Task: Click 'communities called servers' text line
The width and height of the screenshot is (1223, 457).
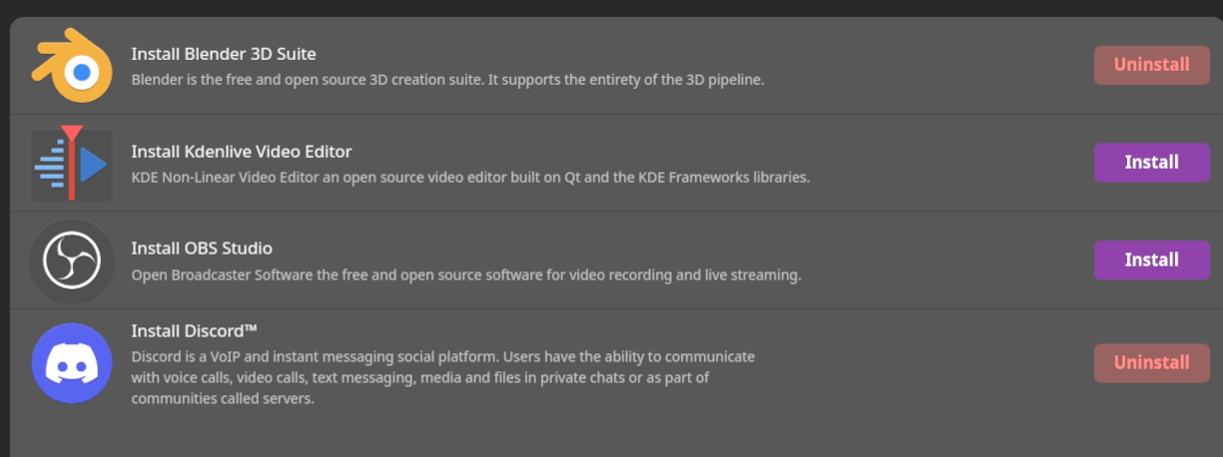Action: point(223,399)
